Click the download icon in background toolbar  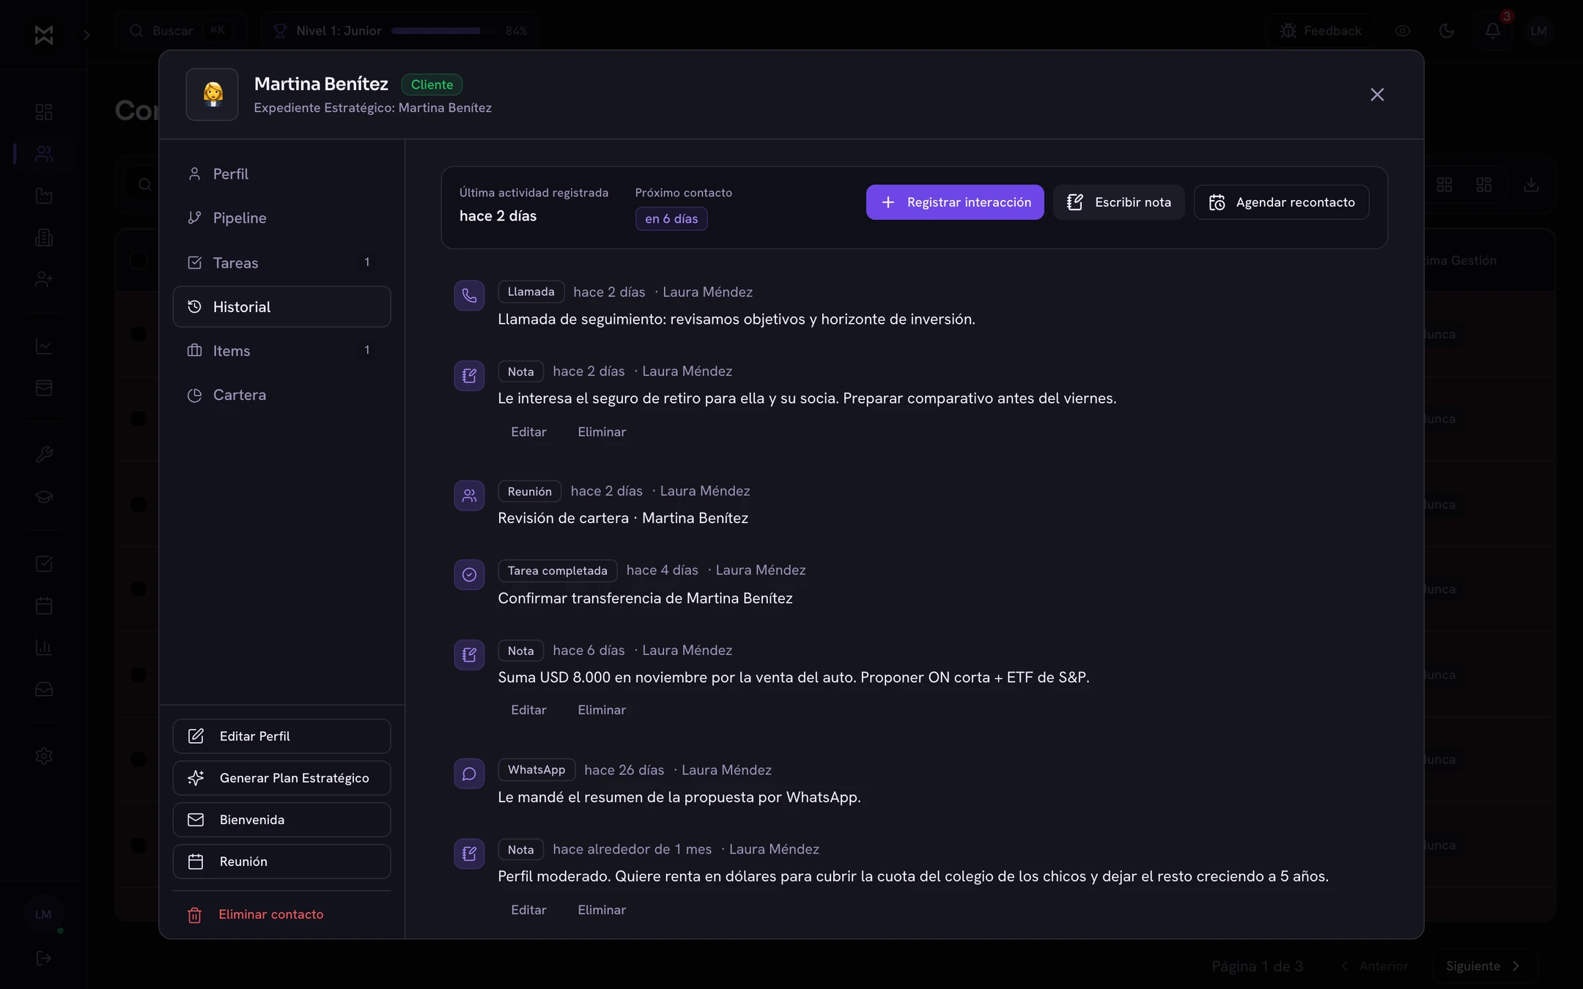click(x=1531, y=185)
